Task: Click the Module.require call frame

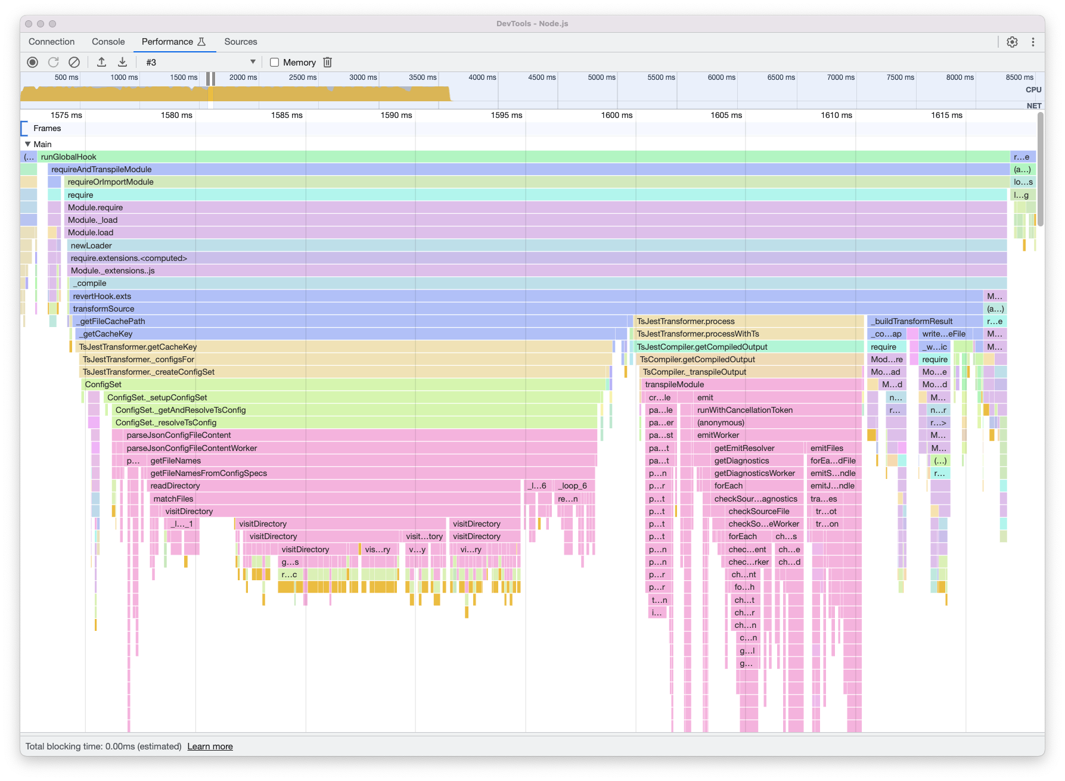Action: (x=536, y=207)
